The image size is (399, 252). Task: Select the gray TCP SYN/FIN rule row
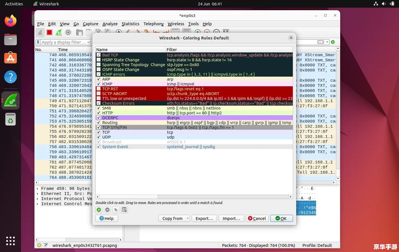click(x=194, y=127)
